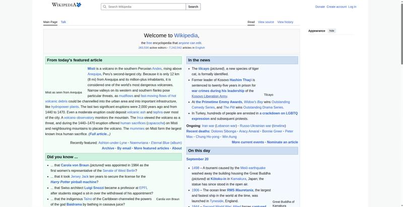Open the Log in link
403x207 pixels.
352,7
